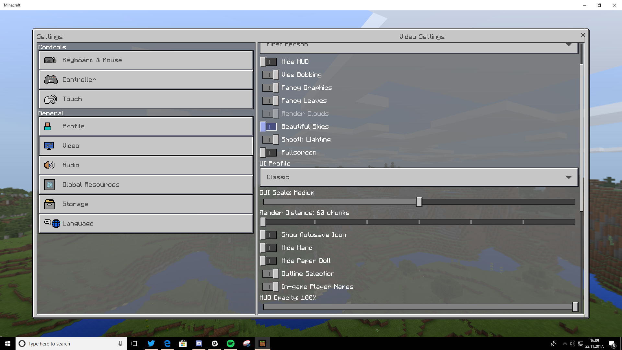
Task: Click the Audio speaker icon
Action: point(49,165)
